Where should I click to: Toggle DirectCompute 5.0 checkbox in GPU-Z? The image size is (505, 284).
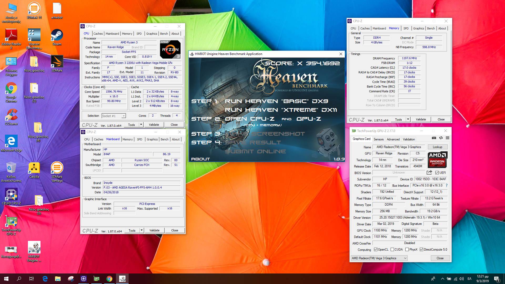pyautogui.click(x=421, y=250)
